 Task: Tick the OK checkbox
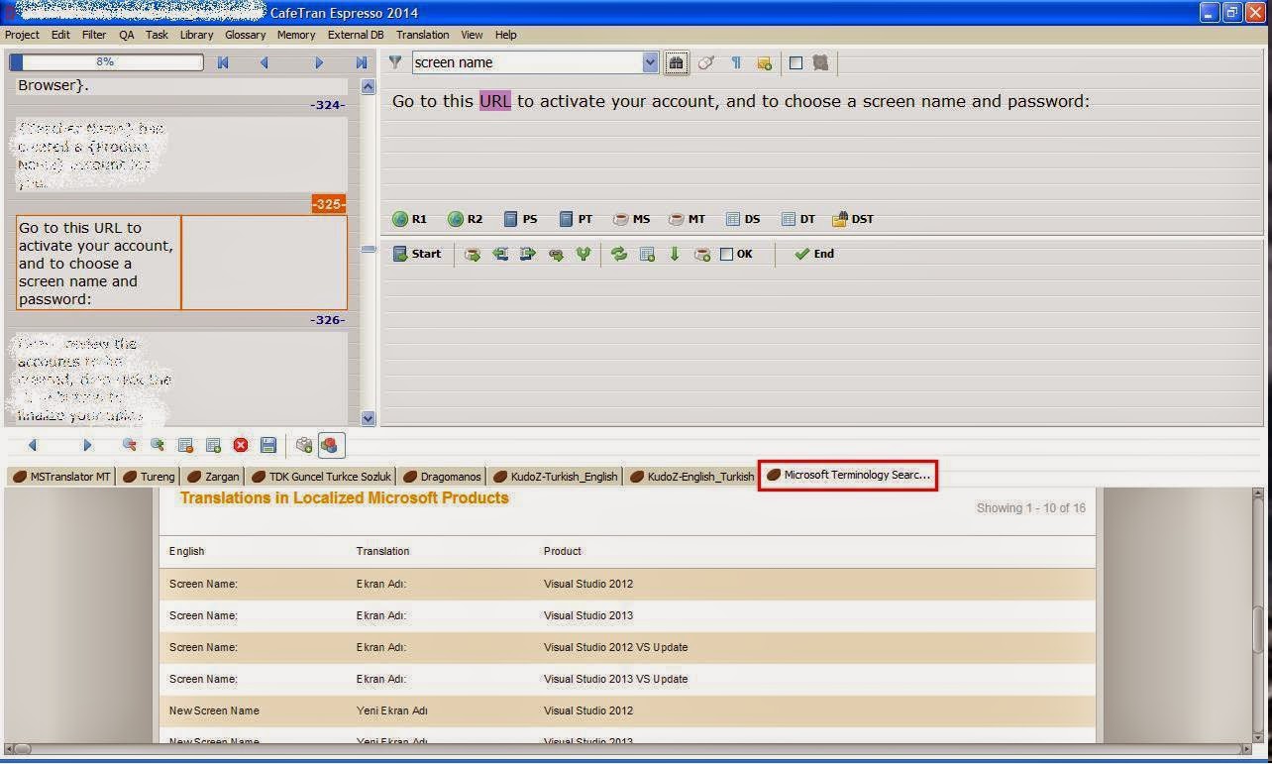[x=727, y=254]
